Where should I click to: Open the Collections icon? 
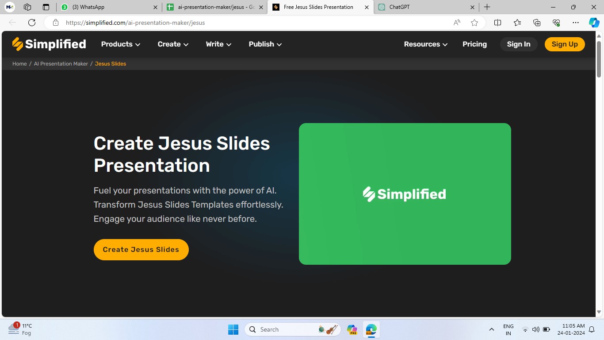(537, 23)
